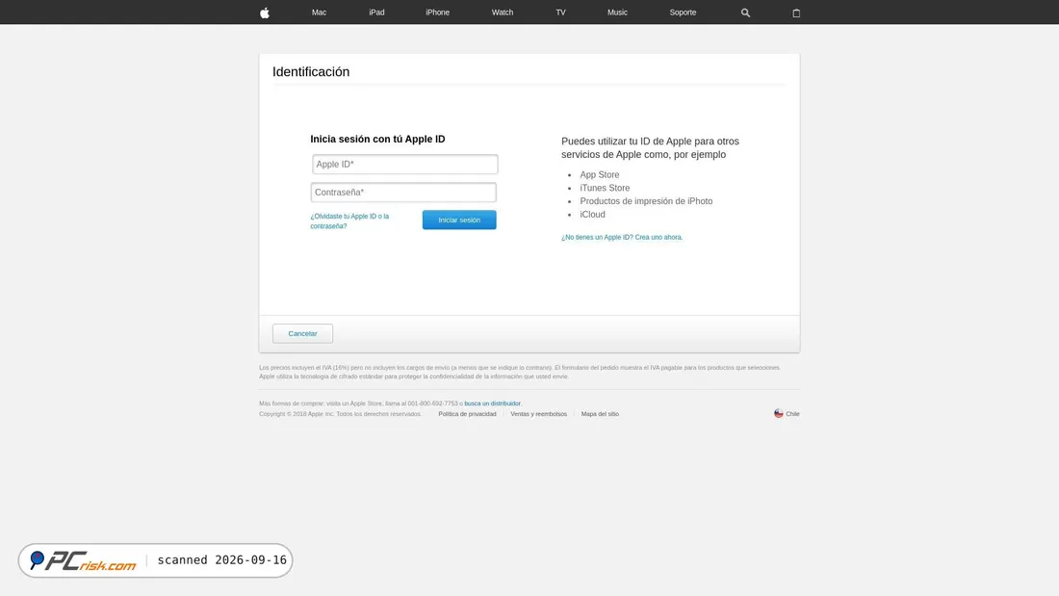This screenshot has width=1059, height=596.
Task: Open the Mapa del sitio link
Action: [x=600, y=414]
